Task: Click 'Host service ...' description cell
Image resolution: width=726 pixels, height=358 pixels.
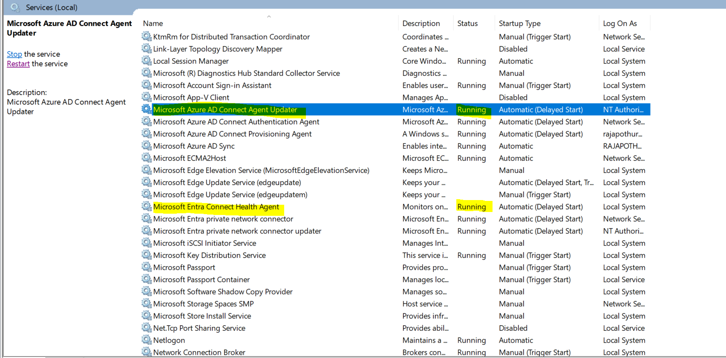Action: pos(425,304)
